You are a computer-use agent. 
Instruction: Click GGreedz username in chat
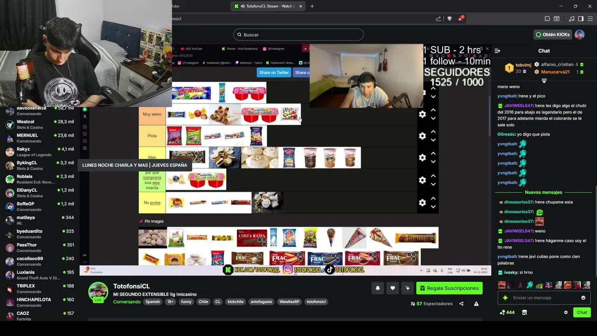(506, 134)
